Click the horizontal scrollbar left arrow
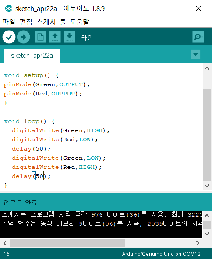Screen dimensions: 212x259 (x=5, y=243)
